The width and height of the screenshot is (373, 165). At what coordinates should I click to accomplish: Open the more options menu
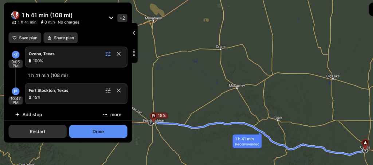click(x=112, y=115)
